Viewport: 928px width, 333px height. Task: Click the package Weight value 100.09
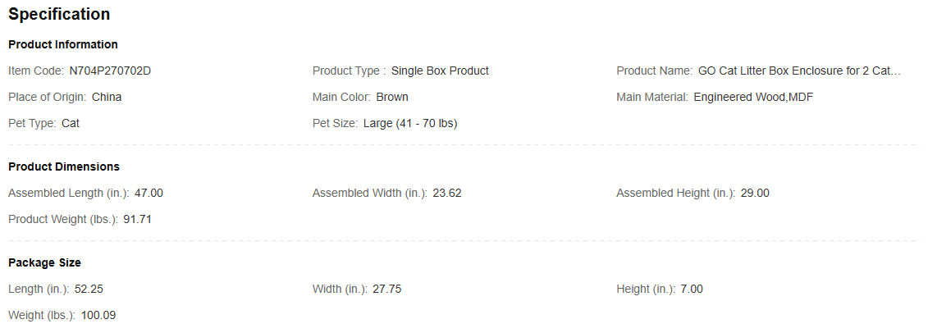(98, 315)
